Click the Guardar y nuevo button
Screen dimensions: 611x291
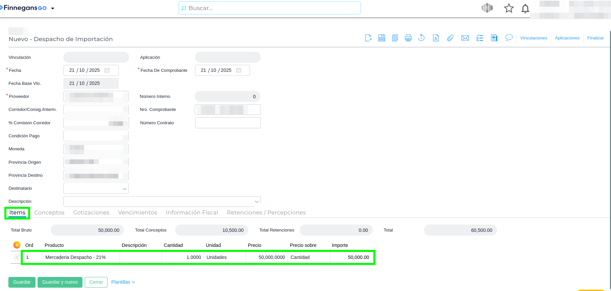coord(60,282)
